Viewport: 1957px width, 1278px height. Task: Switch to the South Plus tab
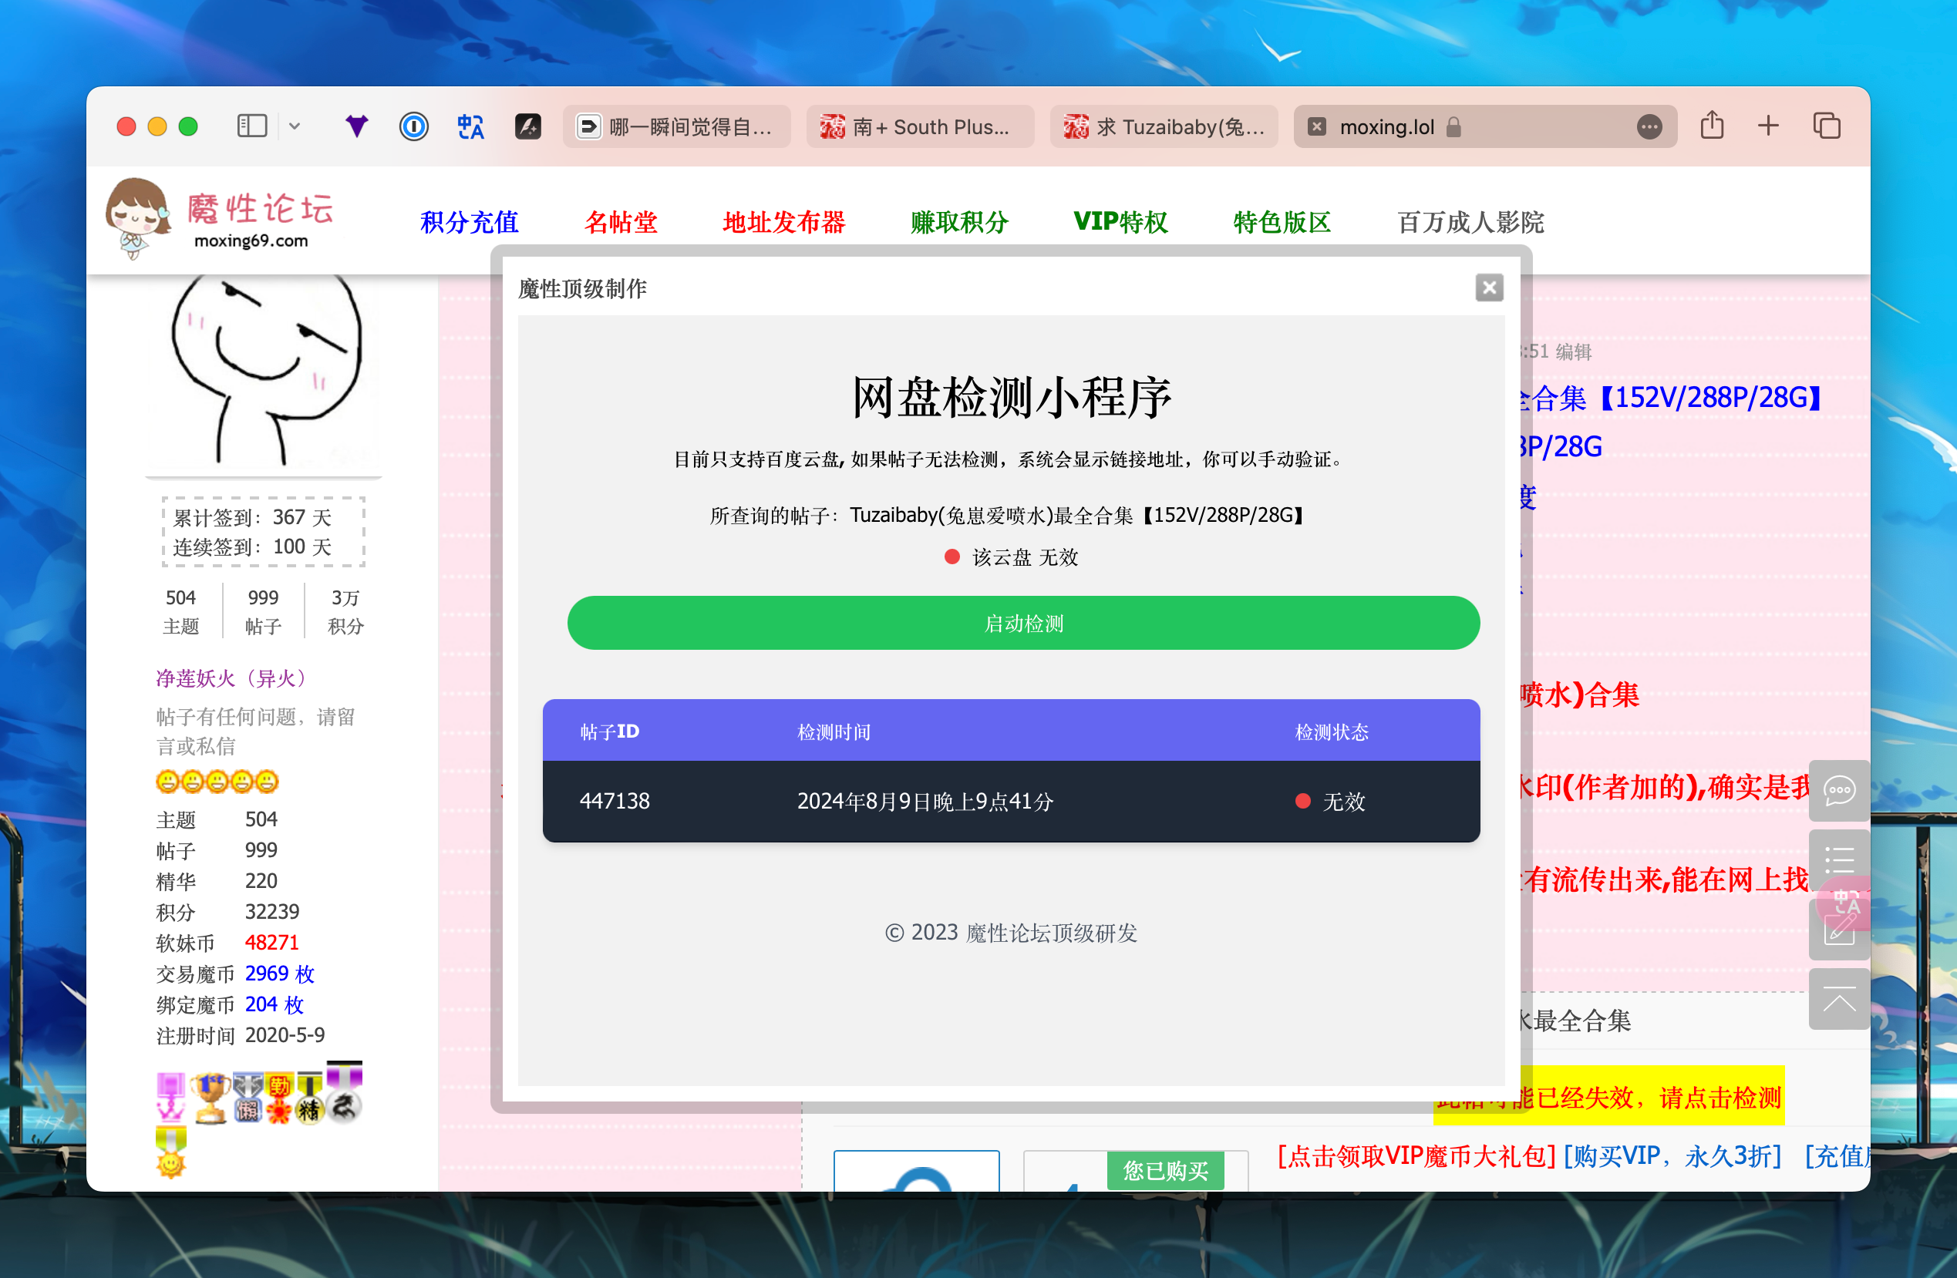(919, 126)
